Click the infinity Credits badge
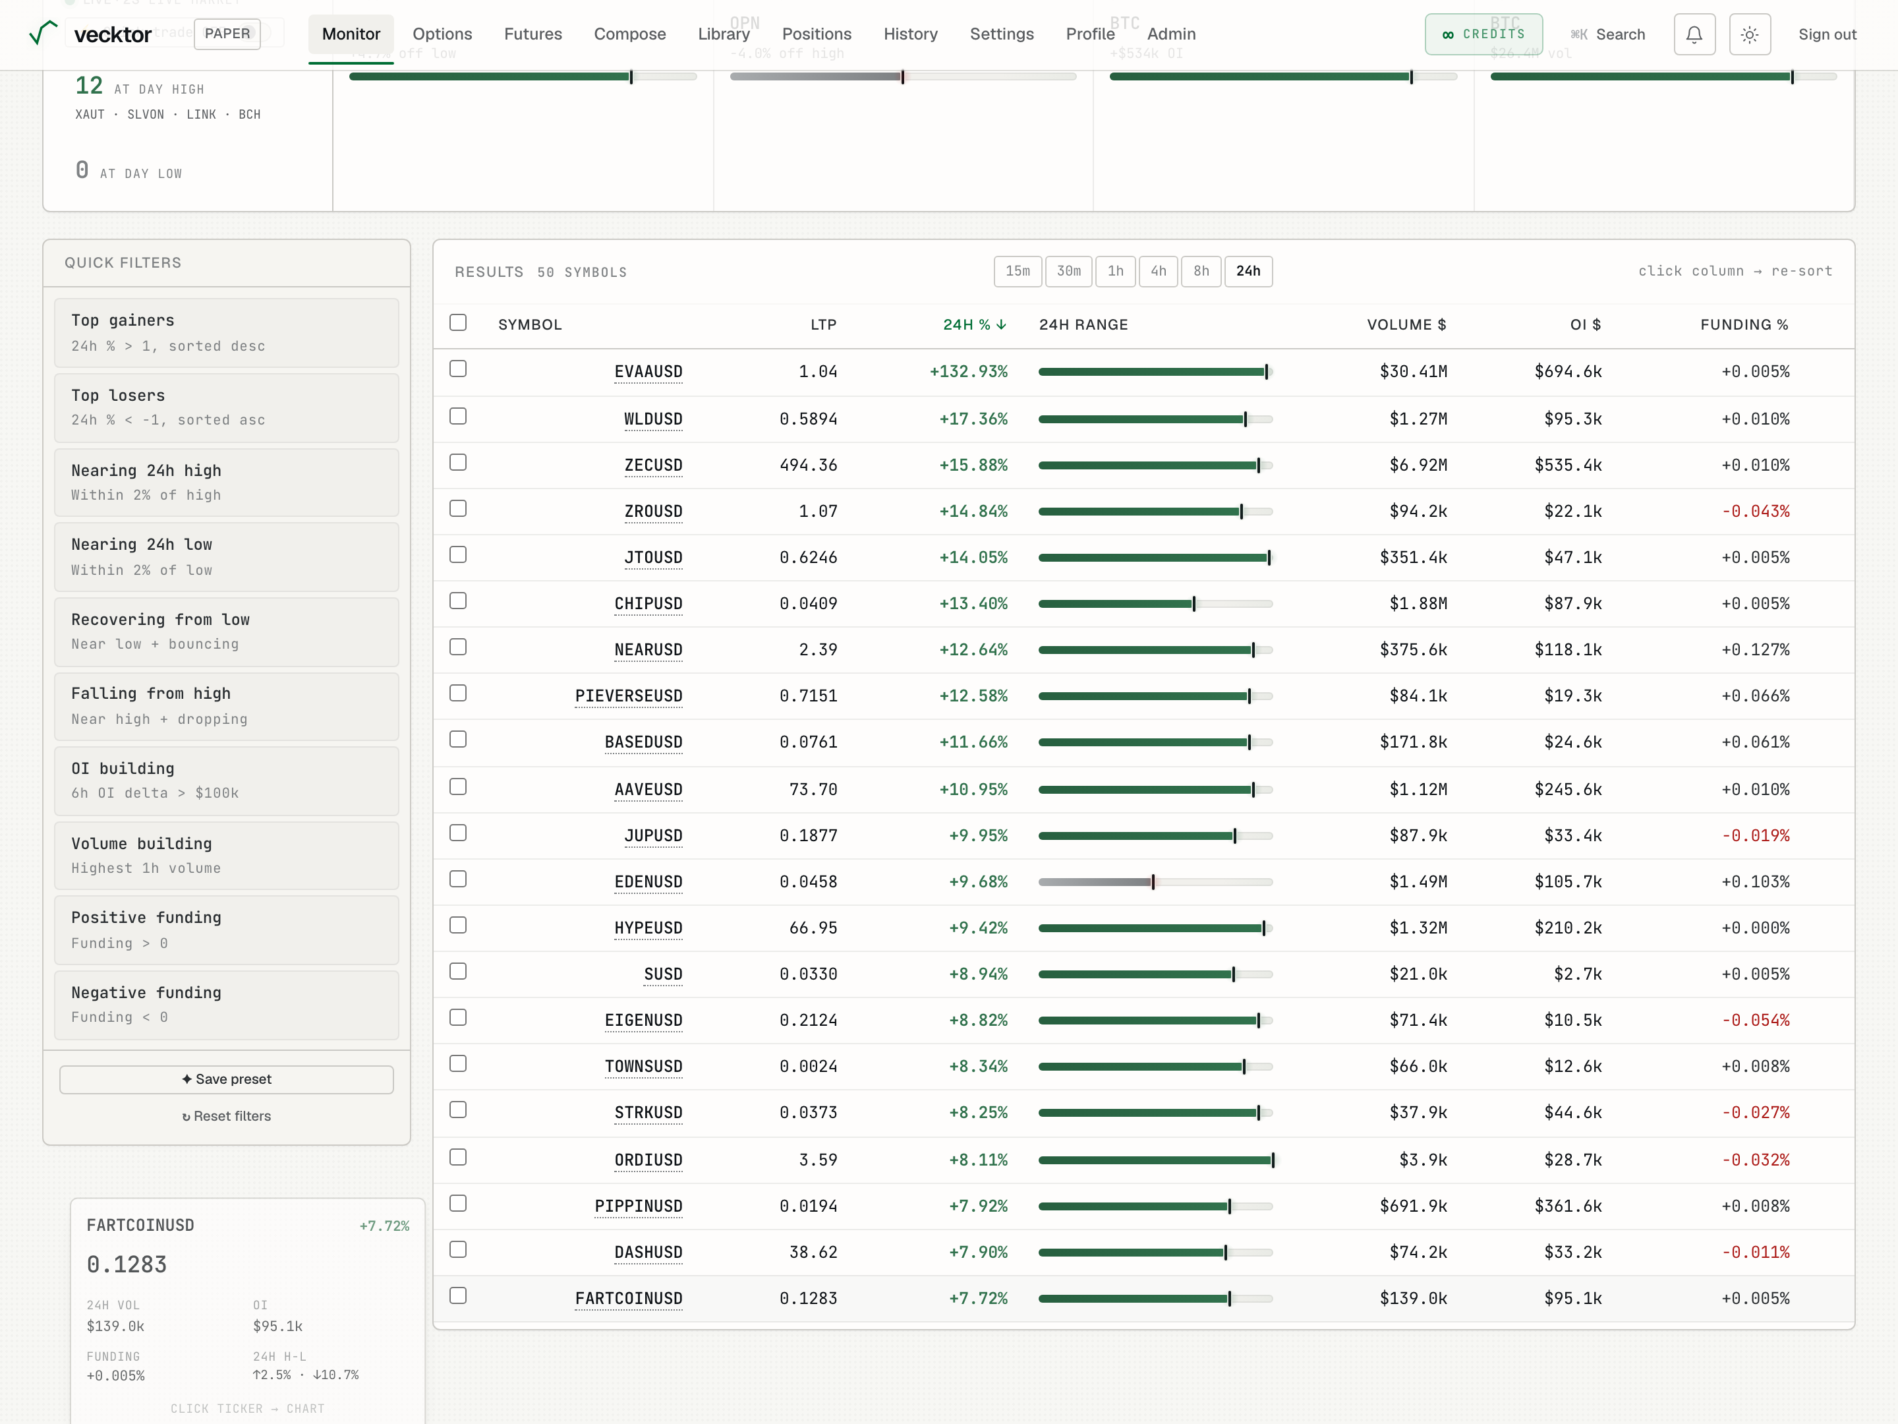Screen dimensions: 1898x1424 (1483, 34)
